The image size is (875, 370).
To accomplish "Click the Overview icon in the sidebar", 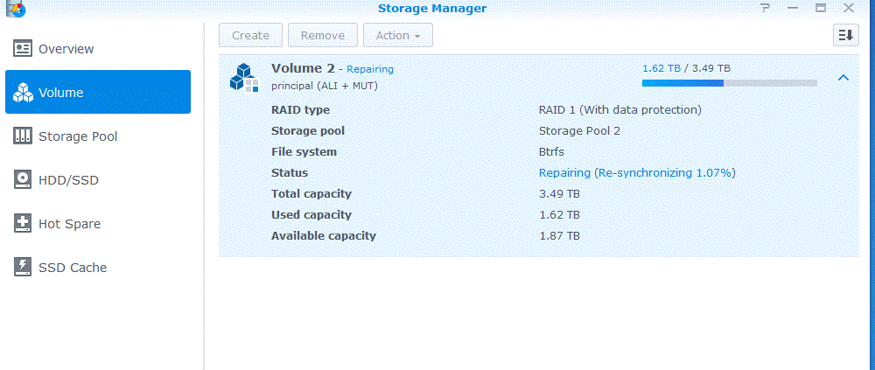I will [24, 49].
